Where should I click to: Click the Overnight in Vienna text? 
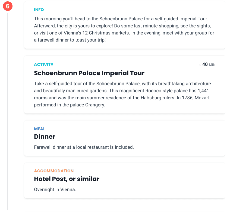click(x=55, y=189)
